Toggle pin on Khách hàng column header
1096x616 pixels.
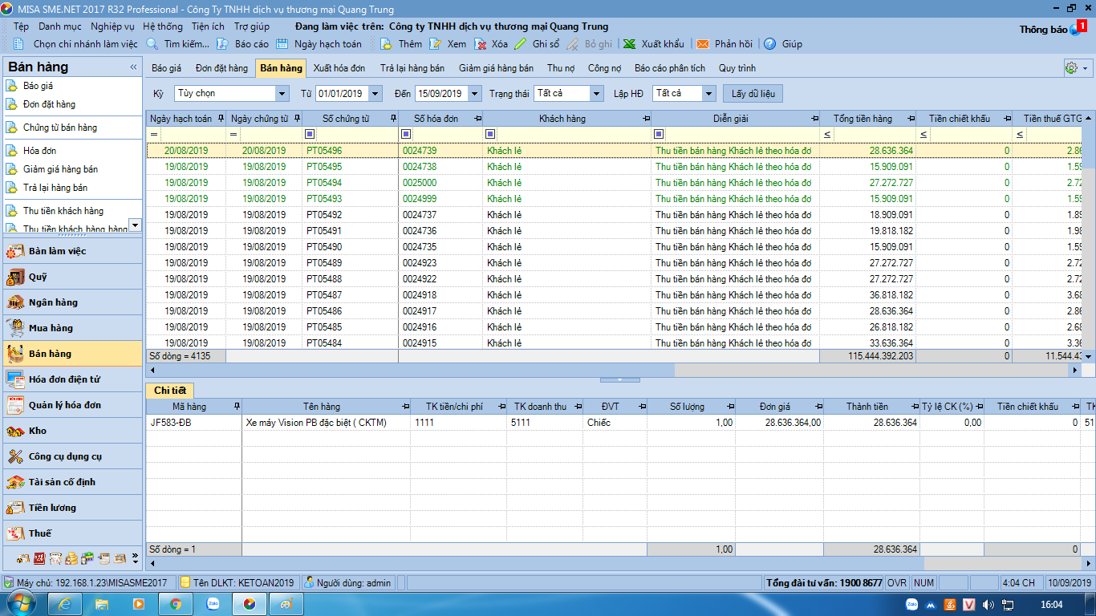(647, 119)
